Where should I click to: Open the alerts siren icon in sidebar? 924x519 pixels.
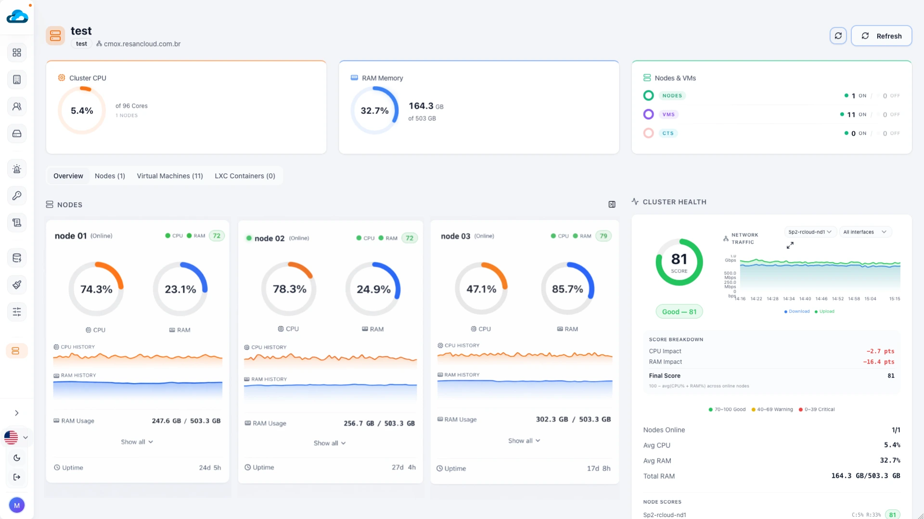(x=17, y=169)
